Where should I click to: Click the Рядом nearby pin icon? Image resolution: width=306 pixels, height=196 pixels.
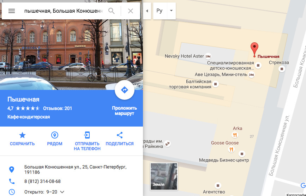coord(55,135)
